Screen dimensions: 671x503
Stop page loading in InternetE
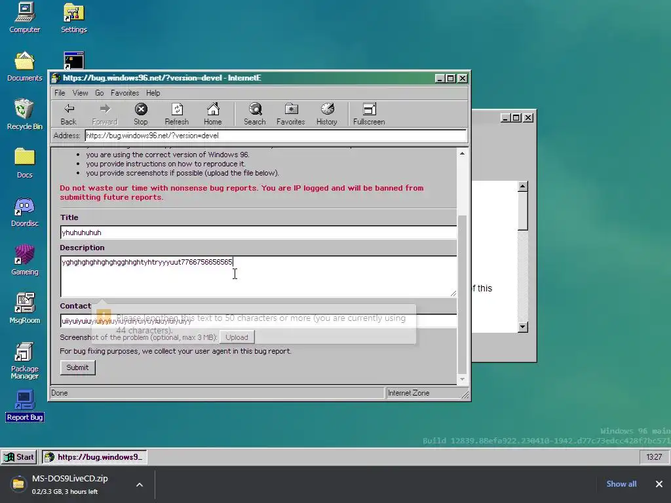point(141,114)
